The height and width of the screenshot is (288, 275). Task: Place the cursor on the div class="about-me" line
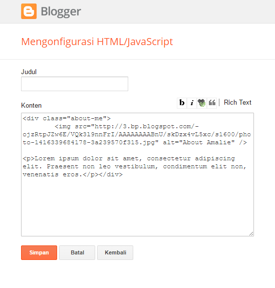(67, 119)
